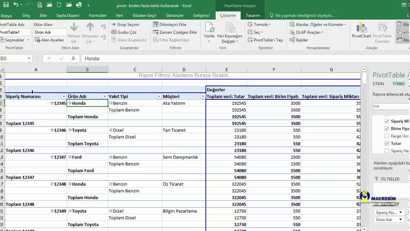Open the Dosya menu
The image size is (410, 231).
click(x=6, y=15)
